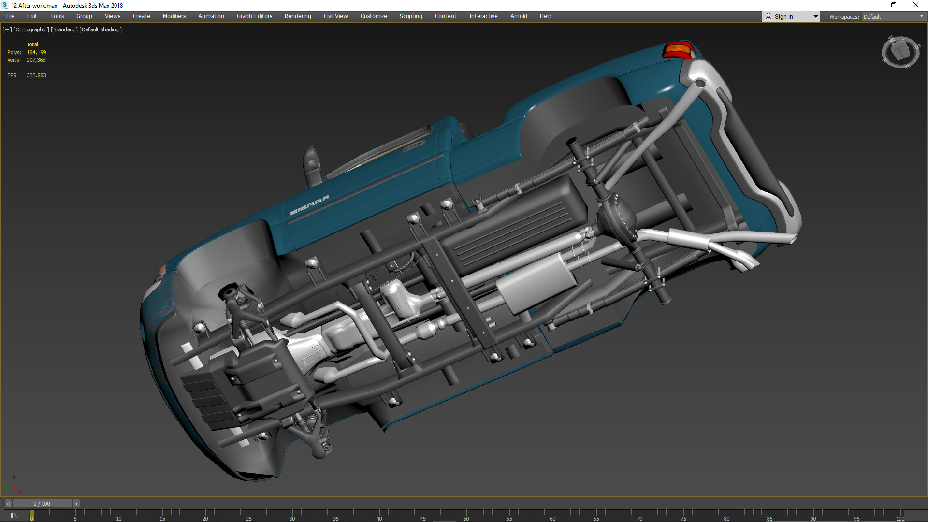Open the Graph Editors menu
The image size is (928, 522).
(254, 16)
